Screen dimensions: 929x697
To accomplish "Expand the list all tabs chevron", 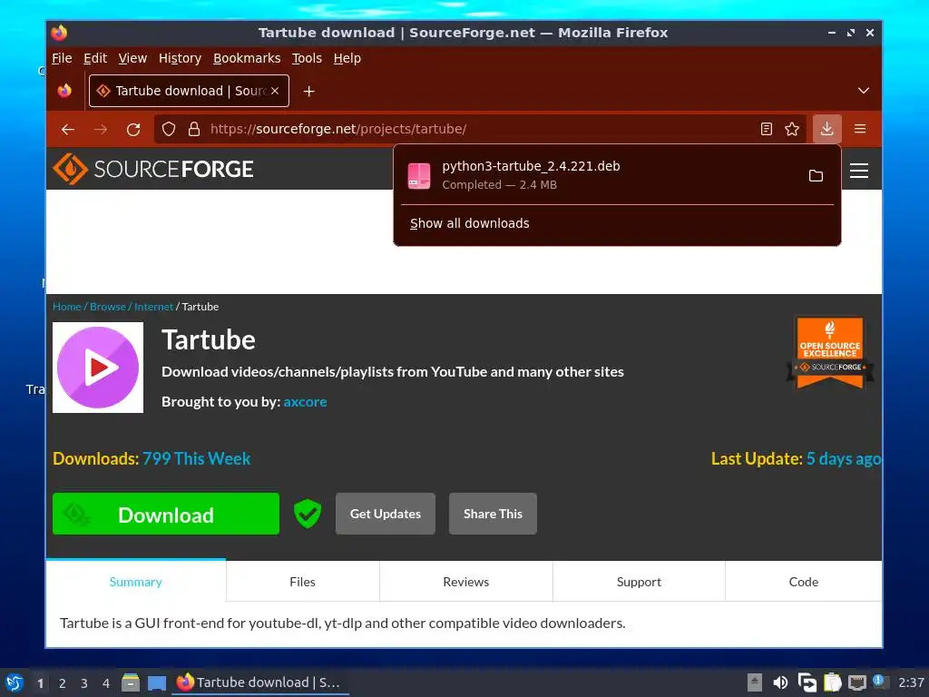I will click(864, 91).
